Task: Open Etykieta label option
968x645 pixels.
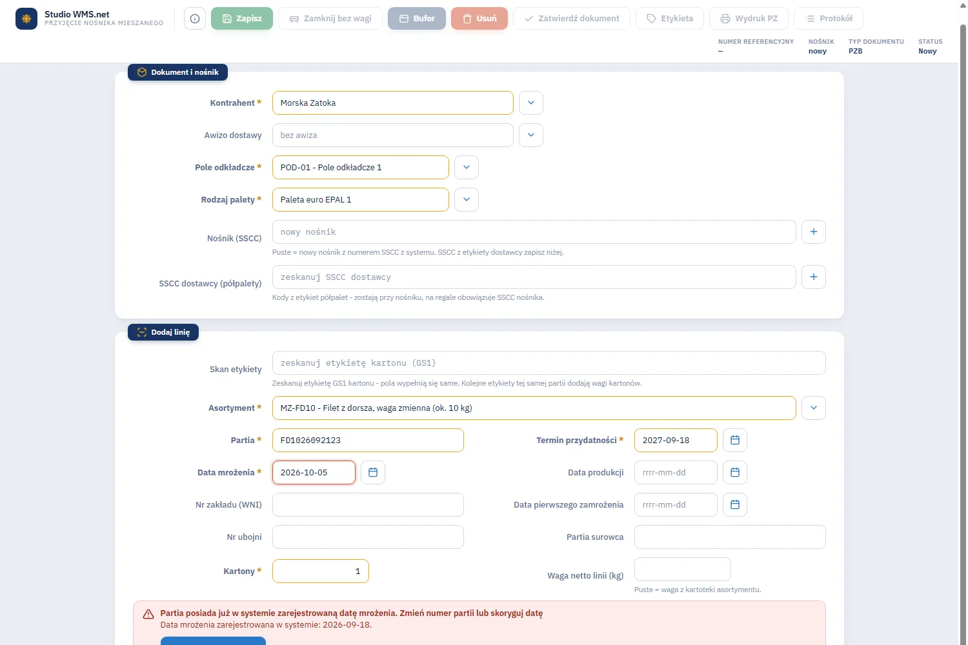Action: (670, 19)
